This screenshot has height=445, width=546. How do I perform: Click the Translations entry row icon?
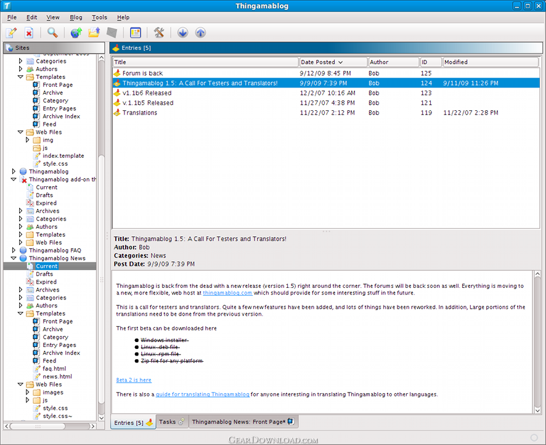pyautogui.click(x=117, y=113)
